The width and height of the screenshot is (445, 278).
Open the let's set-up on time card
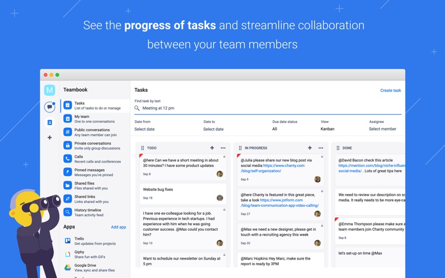click(x=370, y=257)
